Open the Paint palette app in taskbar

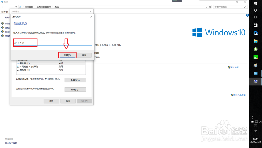pyautogui.click(x=255, y=65)
